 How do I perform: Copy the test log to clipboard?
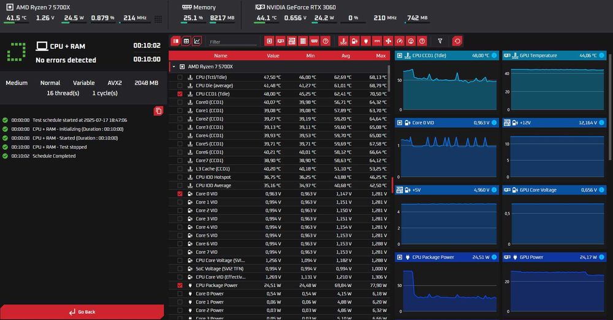(x=158, y=111)
